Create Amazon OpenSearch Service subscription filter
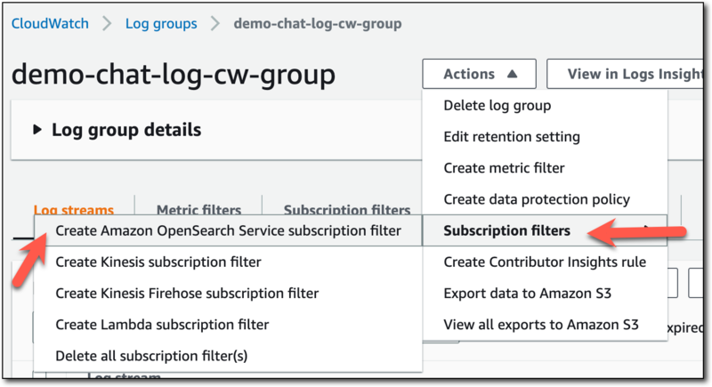The height and width of the screenshot is (387, 712). 228,231
